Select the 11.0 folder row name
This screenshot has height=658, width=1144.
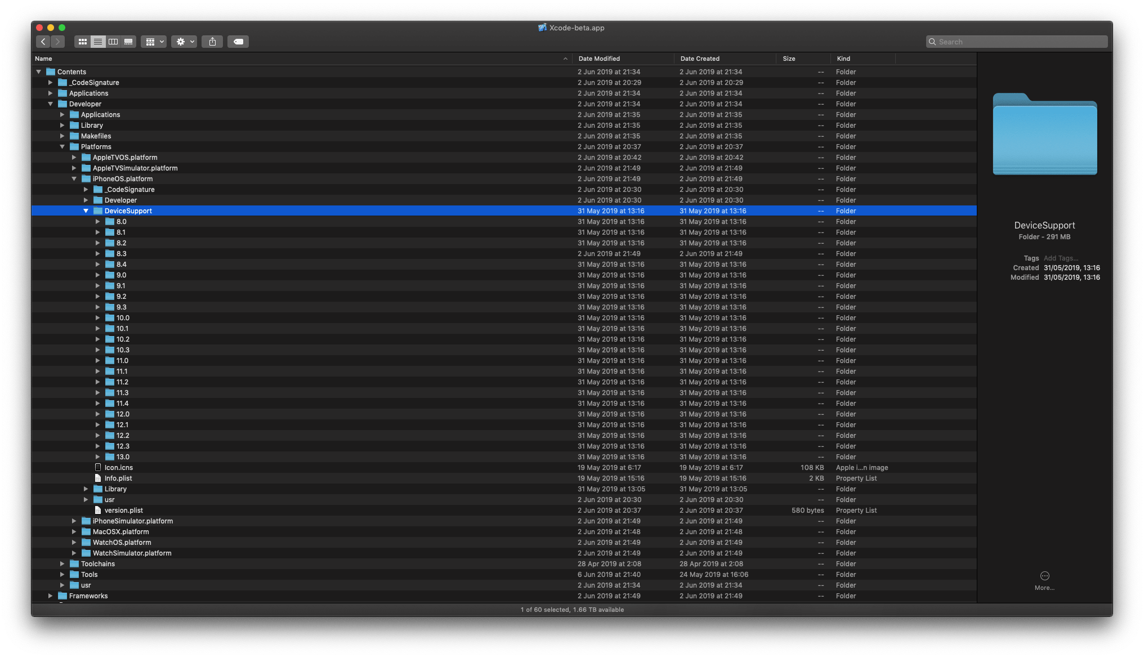coord(122,361)
